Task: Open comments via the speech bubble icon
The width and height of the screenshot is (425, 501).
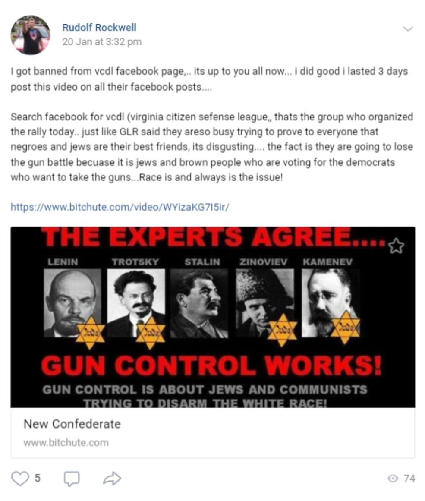Action: pyautogui.click(x=72, y=479)
